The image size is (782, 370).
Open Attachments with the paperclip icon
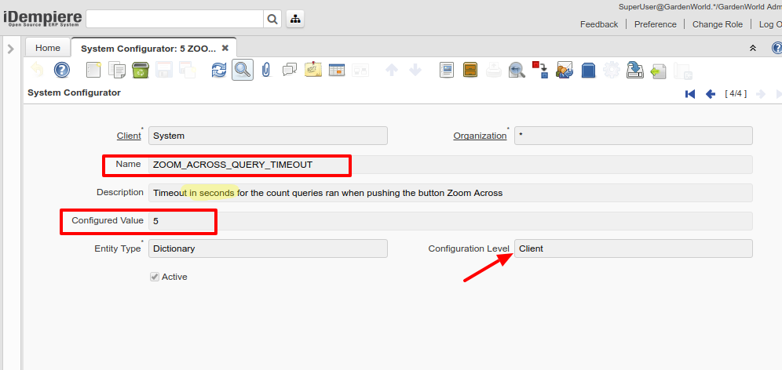(266, 71)
